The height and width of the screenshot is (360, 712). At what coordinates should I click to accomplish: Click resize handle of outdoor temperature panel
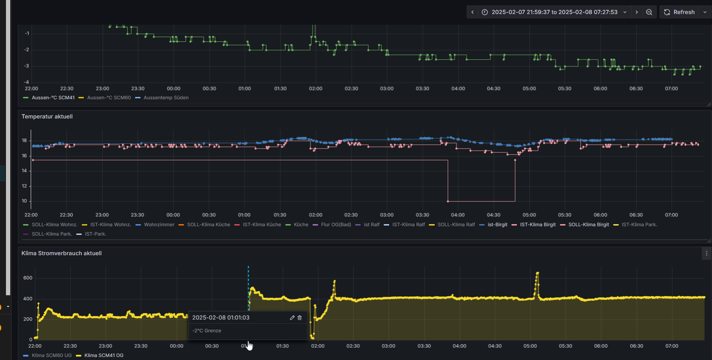(709, 104)
